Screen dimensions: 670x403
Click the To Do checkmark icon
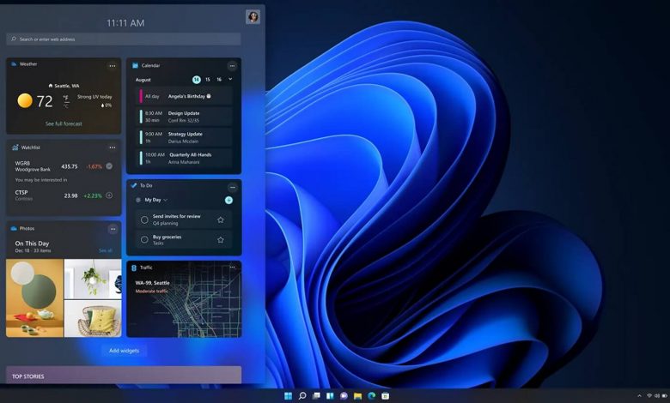coord(134,185)
